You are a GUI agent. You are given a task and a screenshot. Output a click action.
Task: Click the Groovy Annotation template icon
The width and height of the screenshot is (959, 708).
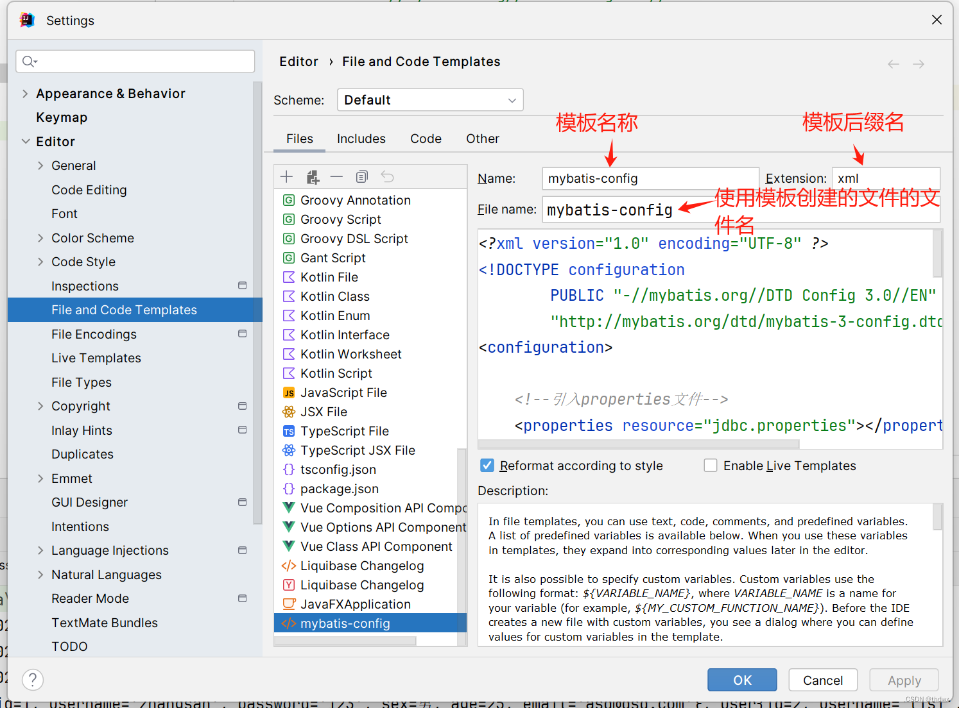point(289,200)
